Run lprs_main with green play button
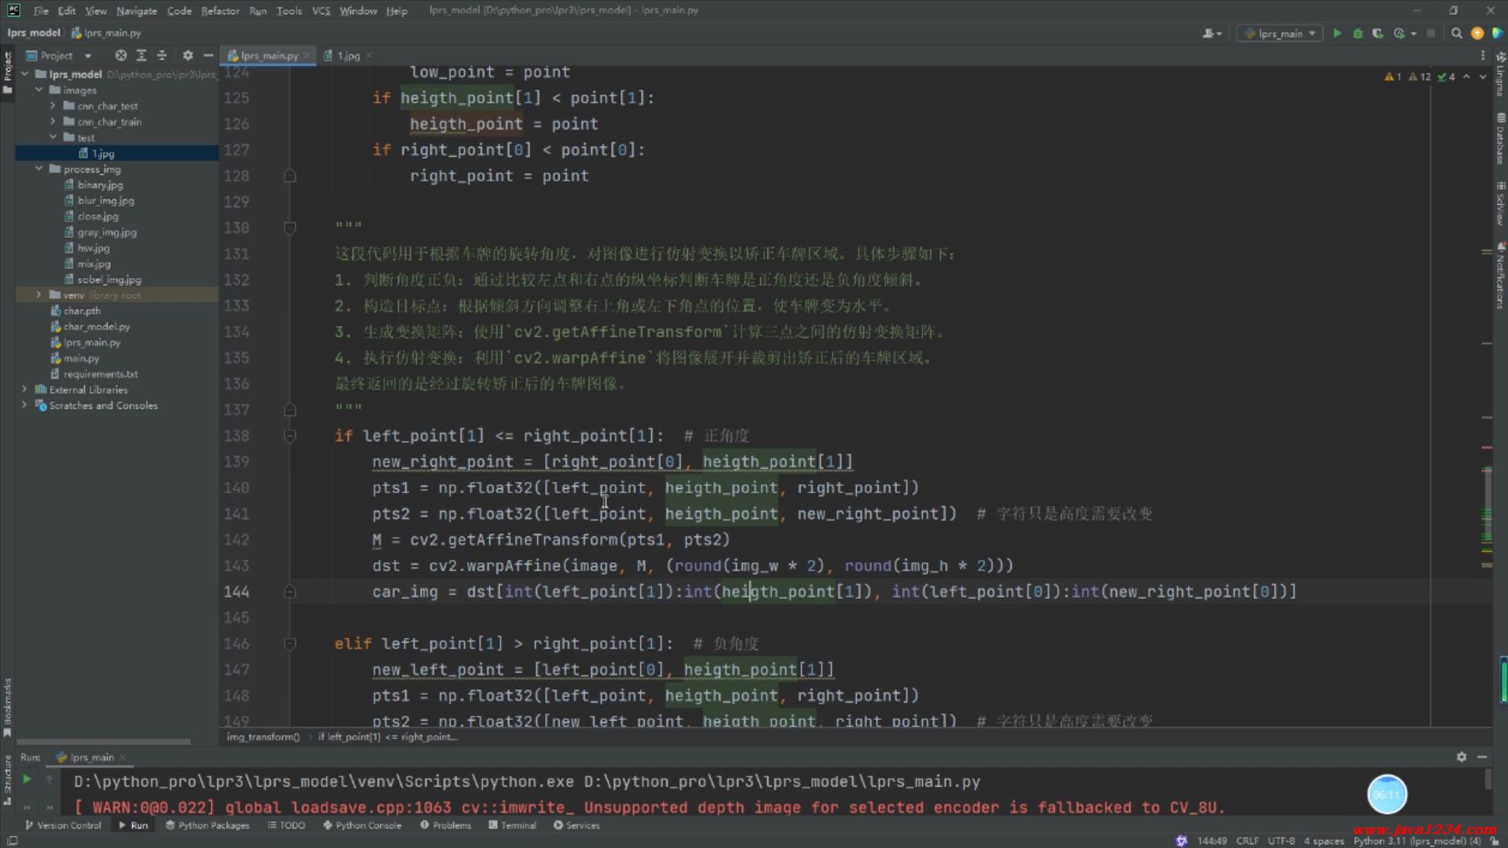Viewport: 1508px width, 848px height. pos(1337,34)
